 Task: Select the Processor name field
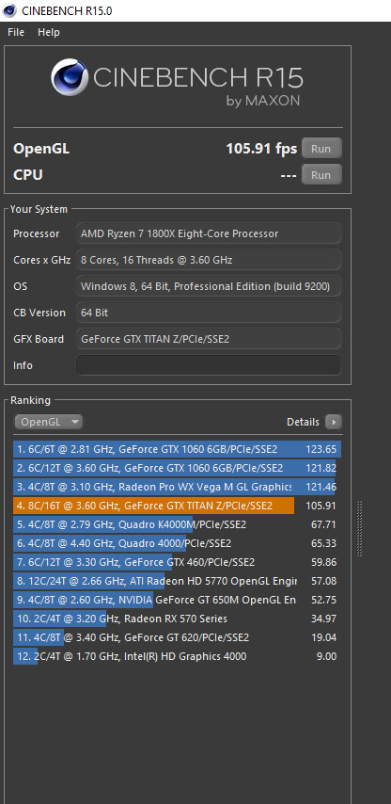tap(209, 233)
